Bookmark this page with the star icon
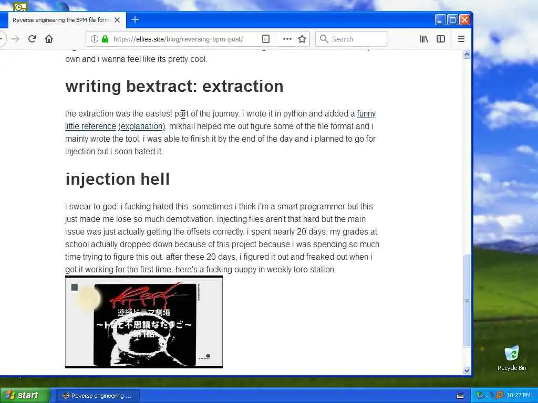The width and height of the screenshot is (538, 403). tap(302, 39)
